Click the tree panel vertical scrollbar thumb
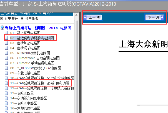The width and height of the screenshot is (168, 113). click(76, 66)
